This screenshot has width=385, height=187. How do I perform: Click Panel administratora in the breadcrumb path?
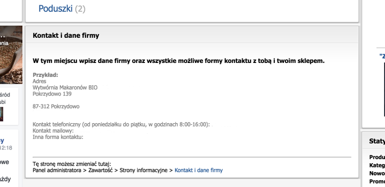pyautogui.click(x=57, y=170)
